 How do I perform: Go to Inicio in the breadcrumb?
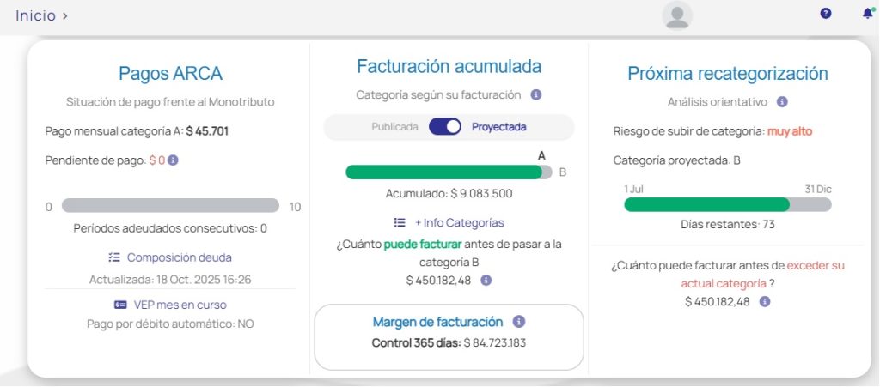click(x=35, y=15)
